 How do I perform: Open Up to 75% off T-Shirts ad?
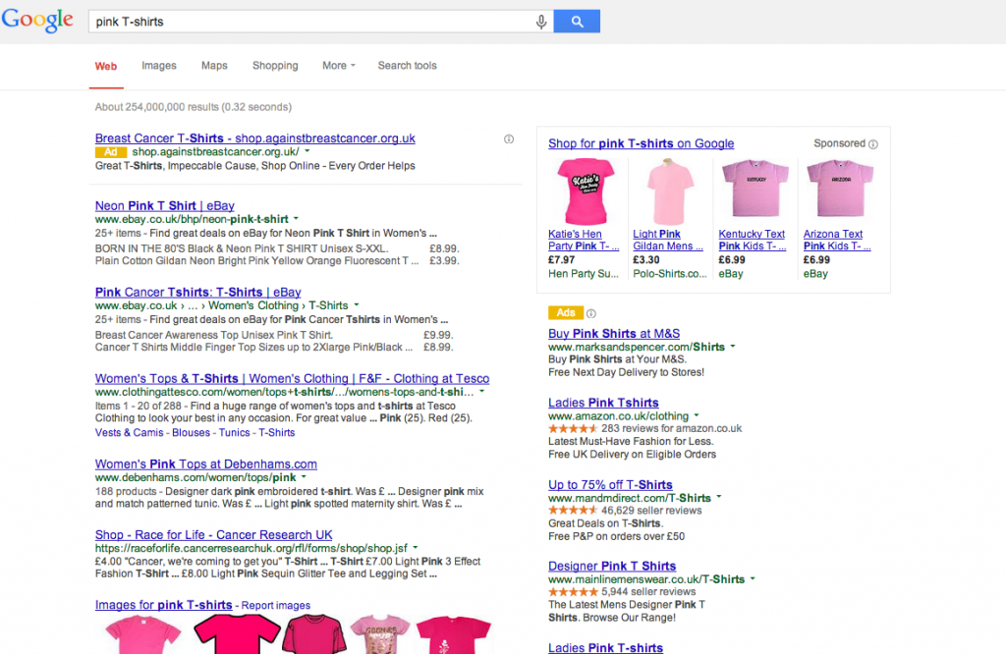click(x=610, y=485)
